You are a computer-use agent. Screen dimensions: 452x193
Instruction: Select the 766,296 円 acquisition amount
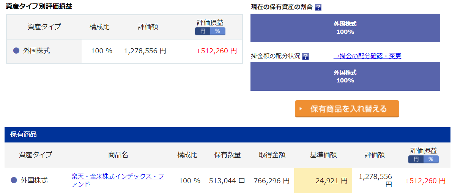(272, 181)
